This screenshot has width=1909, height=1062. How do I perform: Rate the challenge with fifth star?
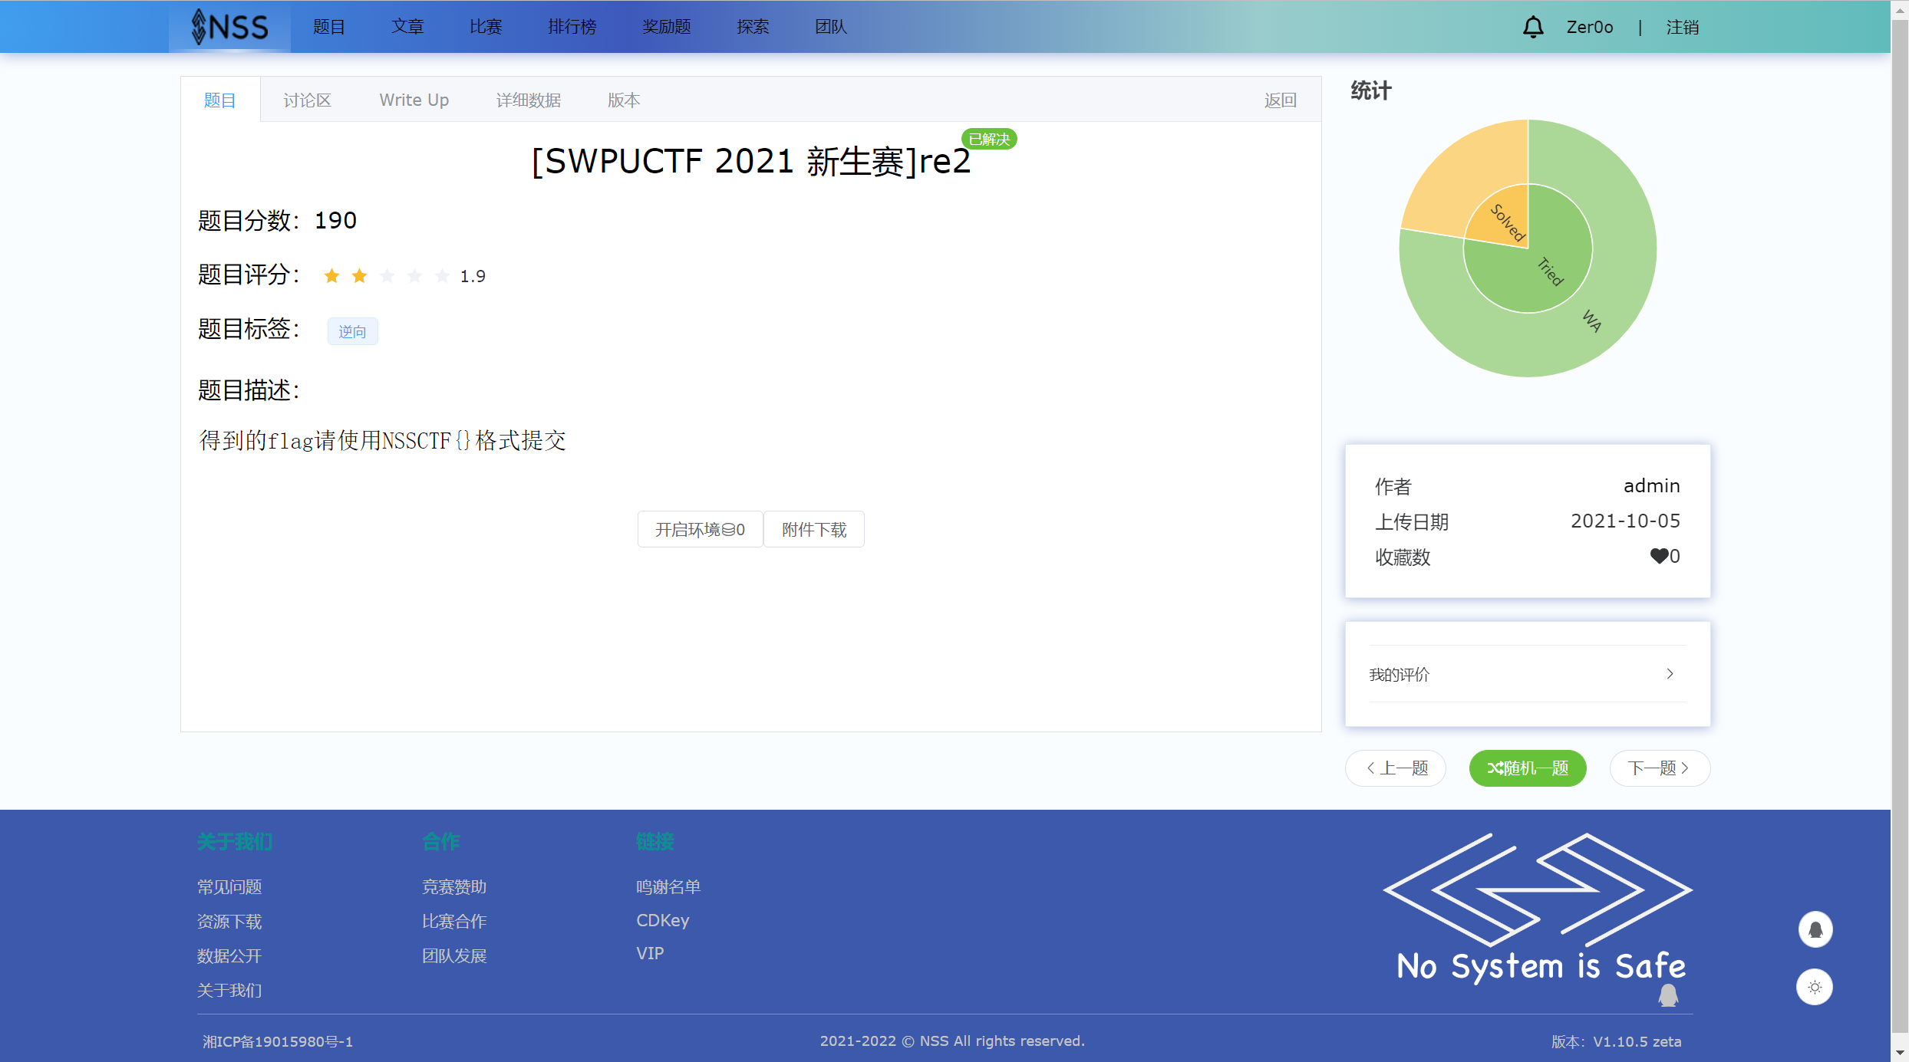pyautogui.click(x=442, y=275)
